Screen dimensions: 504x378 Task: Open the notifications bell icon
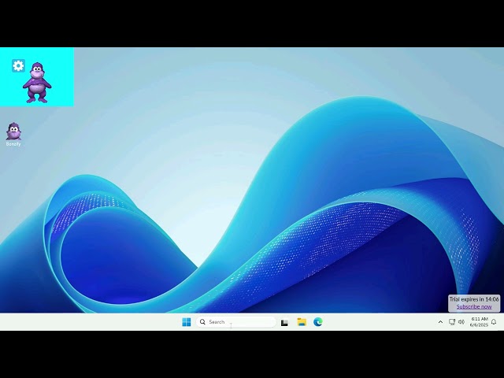[x=494, y=322]
